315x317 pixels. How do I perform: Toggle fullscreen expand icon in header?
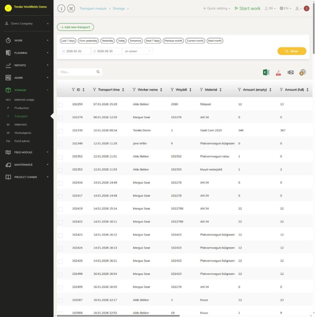coord(71,8)
